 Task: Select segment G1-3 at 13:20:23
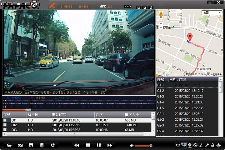point(187,97)
